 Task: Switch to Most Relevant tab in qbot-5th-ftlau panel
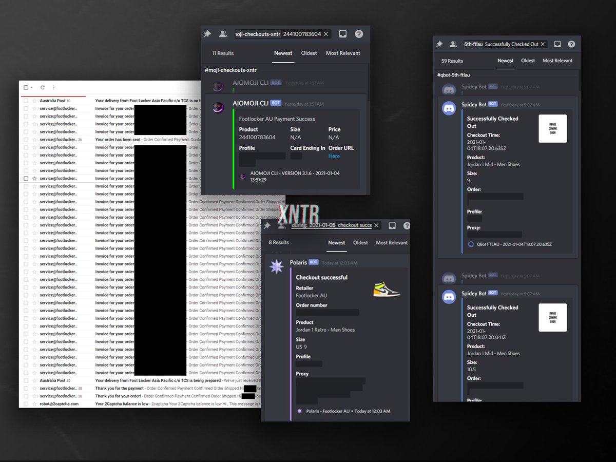point(557,61)
